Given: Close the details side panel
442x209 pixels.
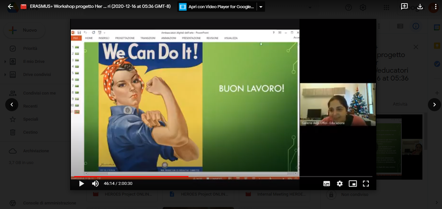Looking at the screenshot, I should click(416, 47).
